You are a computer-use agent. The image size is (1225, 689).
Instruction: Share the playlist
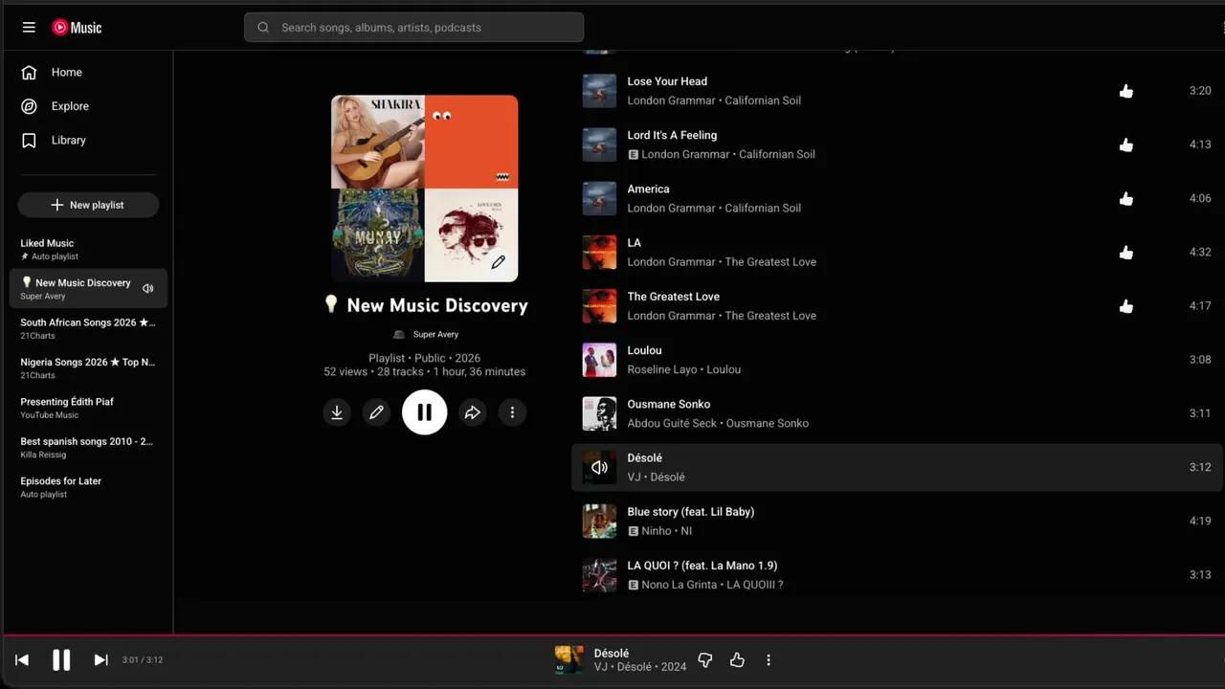point(473,412)
